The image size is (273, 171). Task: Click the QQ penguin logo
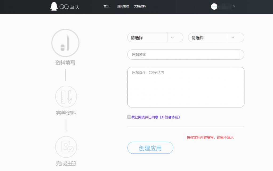(54, 6)
